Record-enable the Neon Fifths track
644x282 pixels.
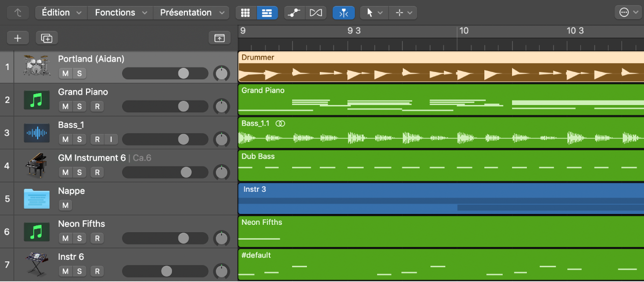[x=97, y=239]
